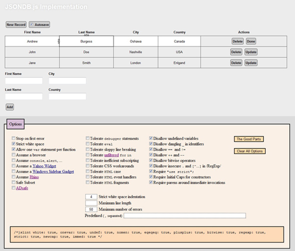The image size is (295, 251).
Task: Delete the Jane Smith record
Action: coord(236,63)
